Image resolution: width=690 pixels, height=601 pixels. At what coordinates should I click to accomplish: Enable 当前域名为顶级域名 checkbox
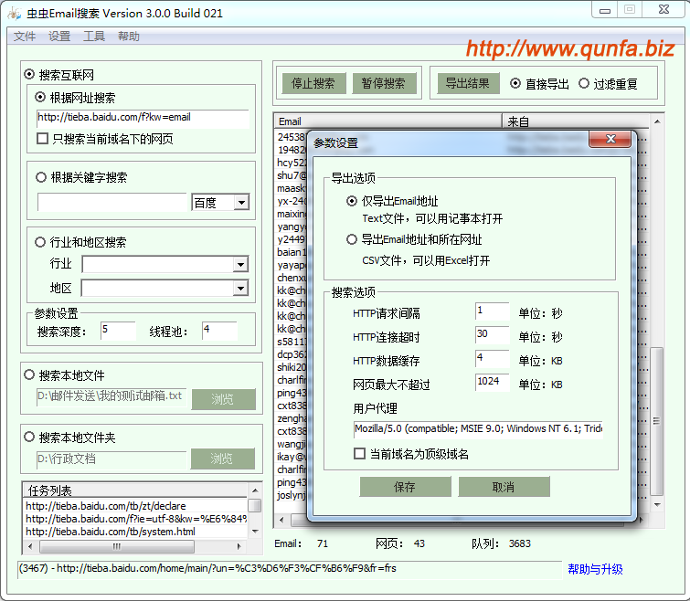[x=360, y=454]
